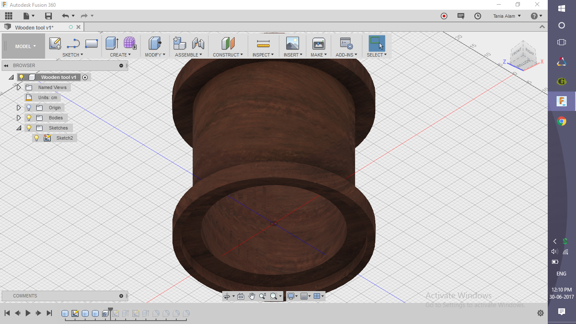Play the design timeline
Viewport: 576px width, 324px height.
pos(28,313)
